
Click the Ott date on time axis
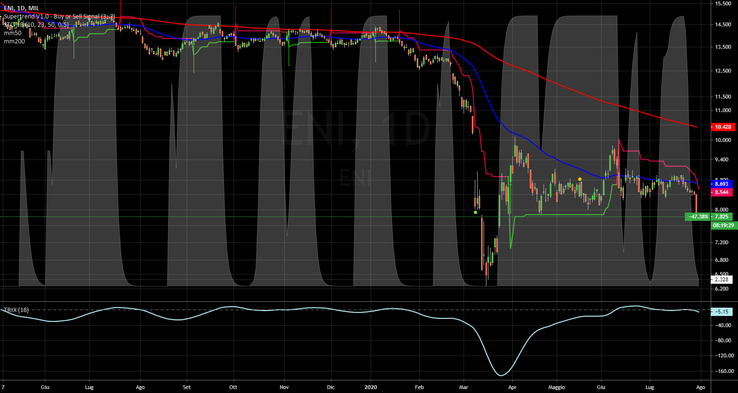[233, 387]
